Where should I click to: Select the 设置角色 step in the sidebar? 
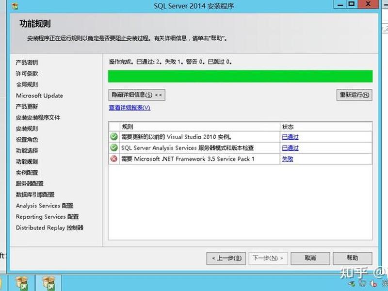(27, 140)
